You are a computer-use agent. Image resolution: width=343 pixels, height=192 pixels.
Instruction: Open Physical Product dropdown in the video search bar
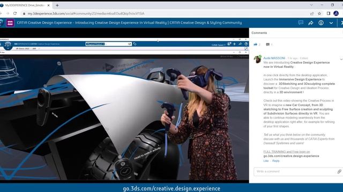click(95, 44)
